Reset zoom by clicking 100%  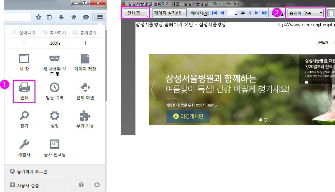coord(55,43)
